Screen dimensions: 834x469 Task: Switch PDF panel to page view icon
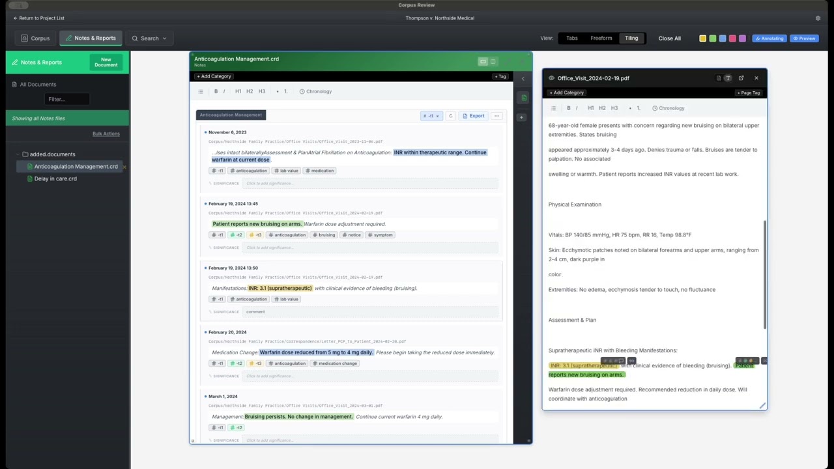[719, 78]
